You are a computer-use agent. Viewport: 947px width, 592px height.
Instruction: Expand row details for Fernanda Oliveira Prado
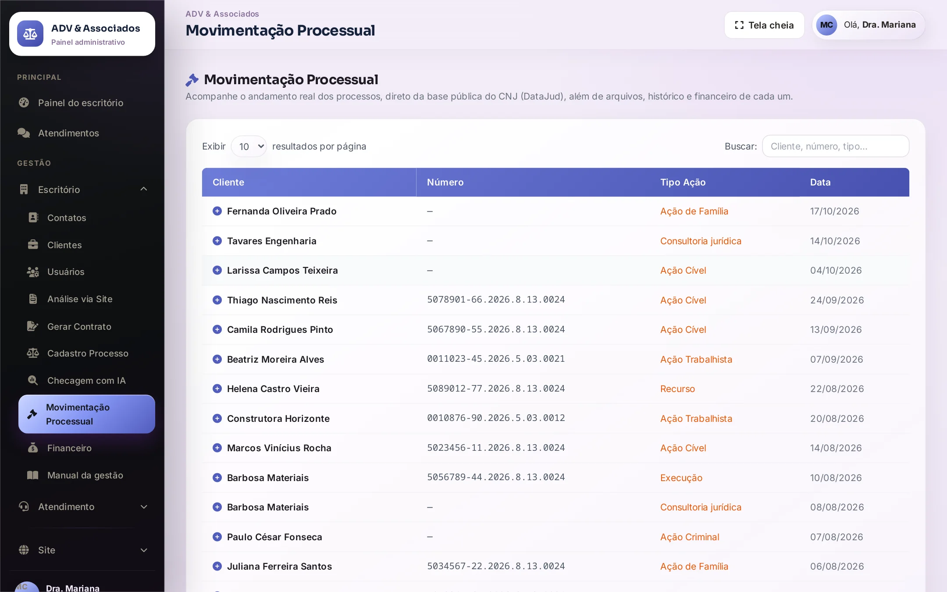click(x=217, y=211)
